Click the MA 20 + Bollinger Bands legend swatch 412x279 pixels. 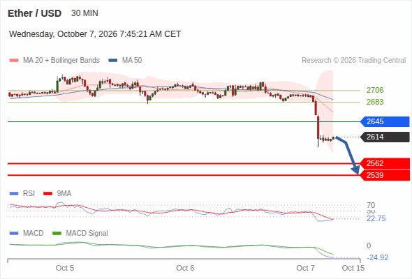pyautogui.click(x=14, y=61)
